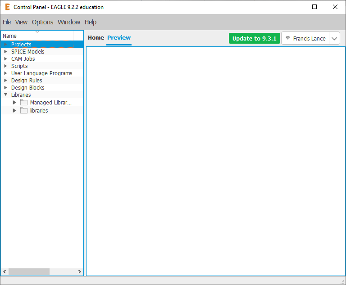
Task: Collapse the Libraries tree node
Action: click(x=5, y=95)
